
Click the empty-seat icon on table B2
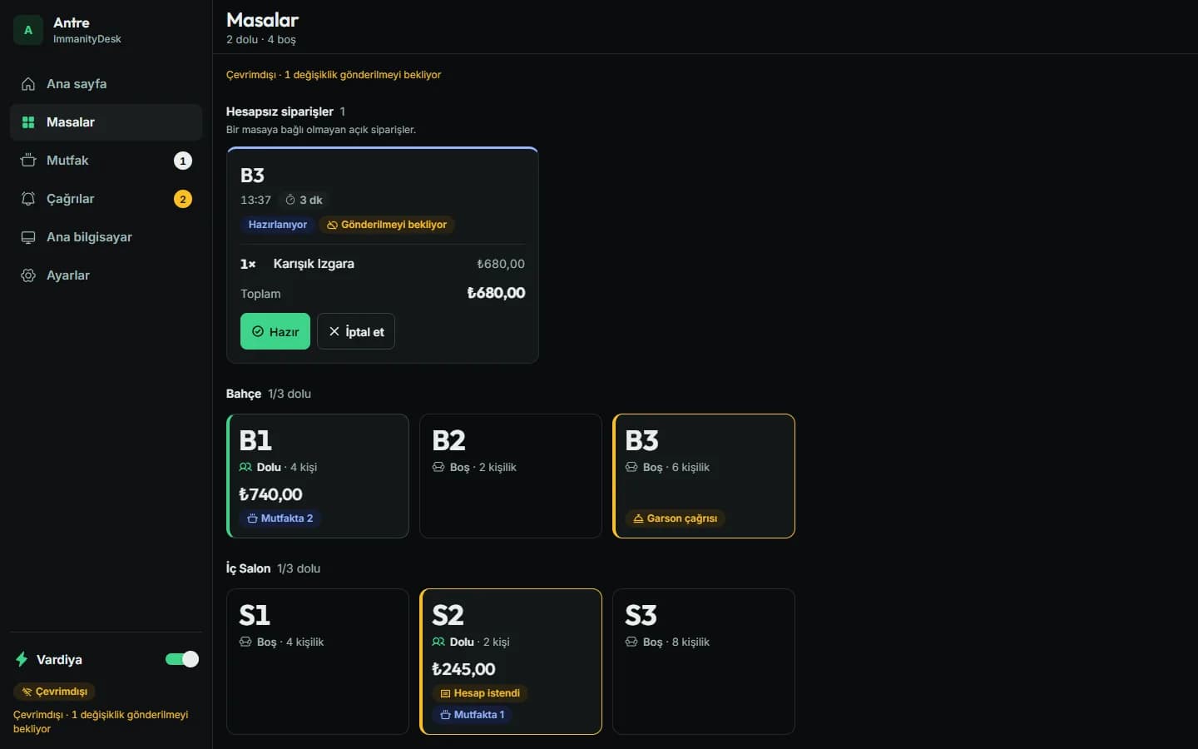point(438,467)
